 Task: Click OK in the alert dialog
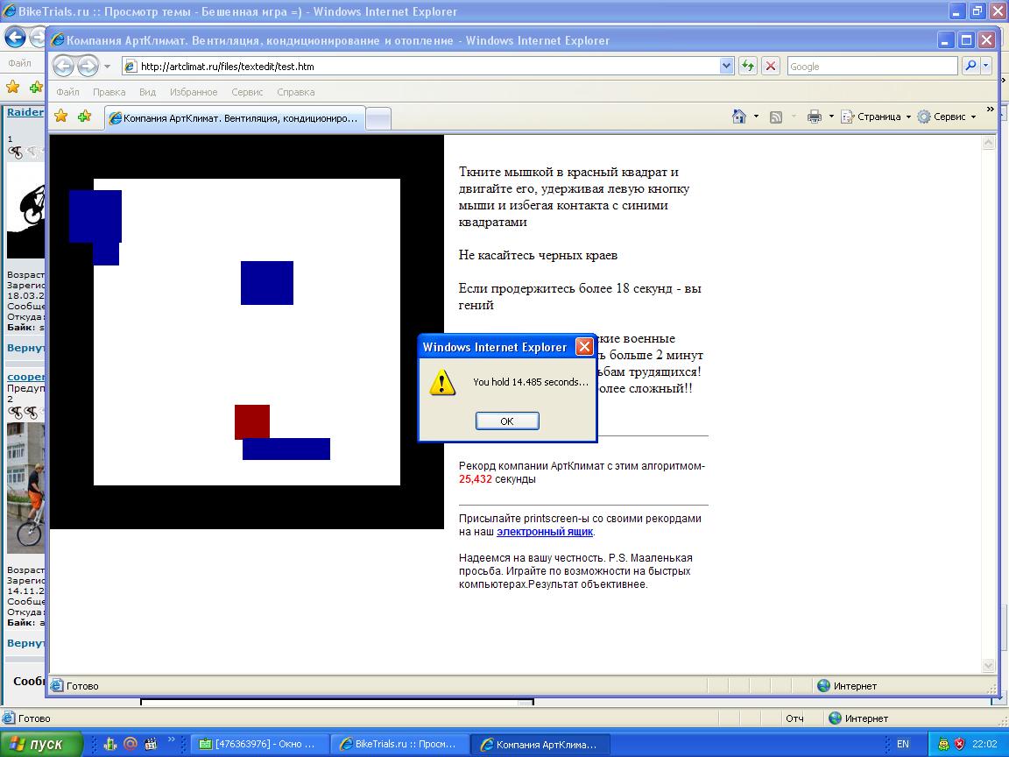pyautogui.click(x=507, y=421)
